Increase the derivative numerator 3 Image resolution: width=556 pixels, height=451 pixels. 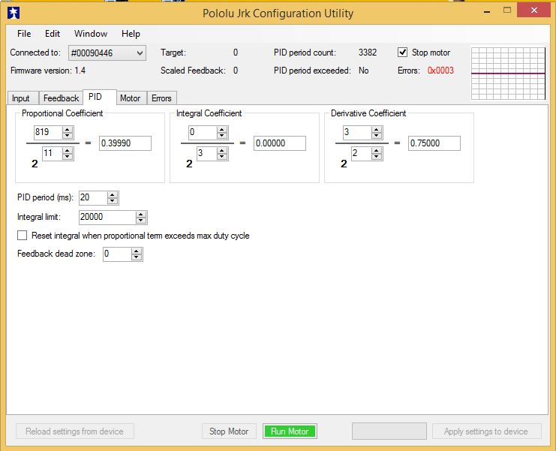click(x=377, y=129)
